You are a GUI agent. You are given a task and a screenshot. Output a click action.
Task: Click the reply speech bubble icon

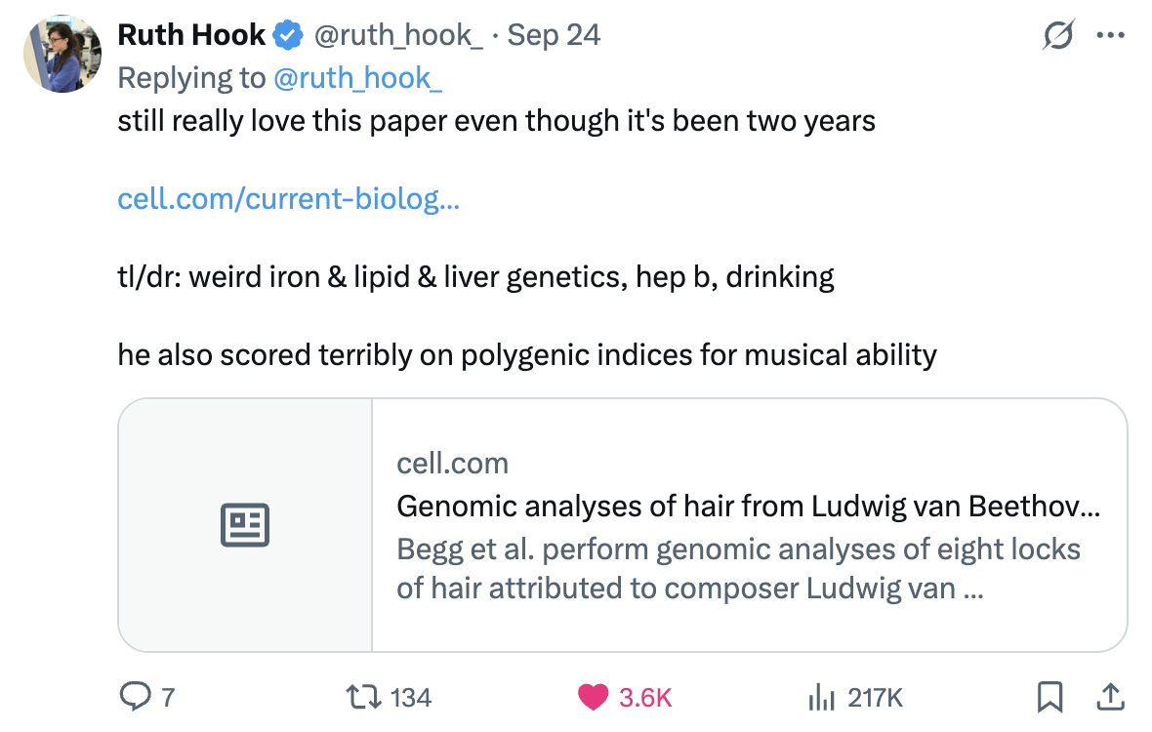(133, 697)
